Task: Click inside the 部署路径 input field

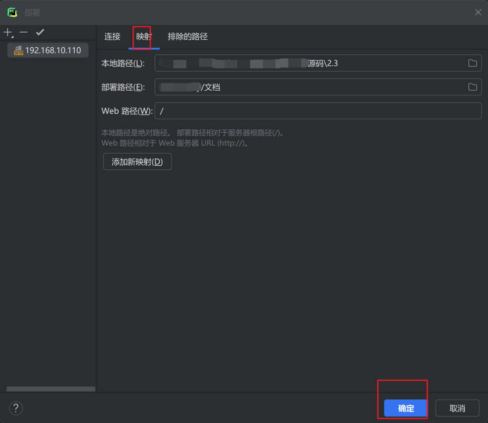Action: (310, 87)
